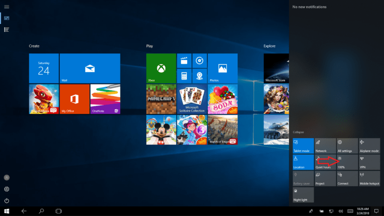Expand the Start menu hamburger button
Viewport: 384px width, 216px height.
pos(6,7)
